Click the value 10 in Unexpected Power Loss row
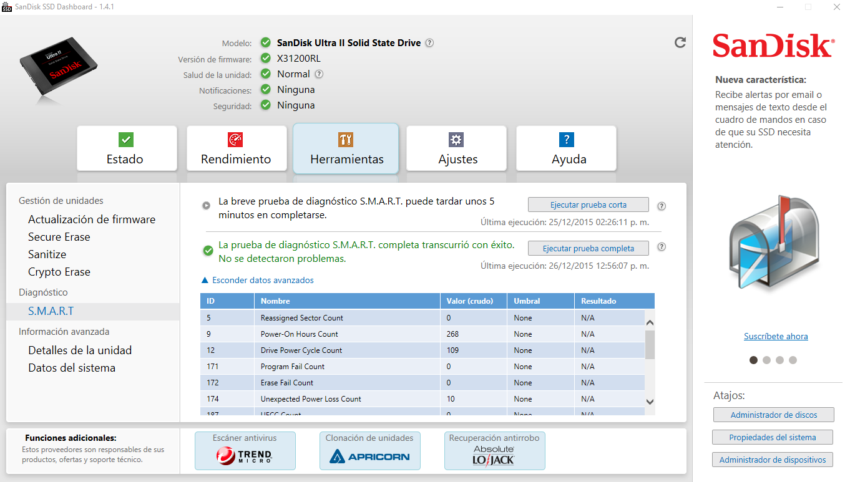 click(451, 399)
